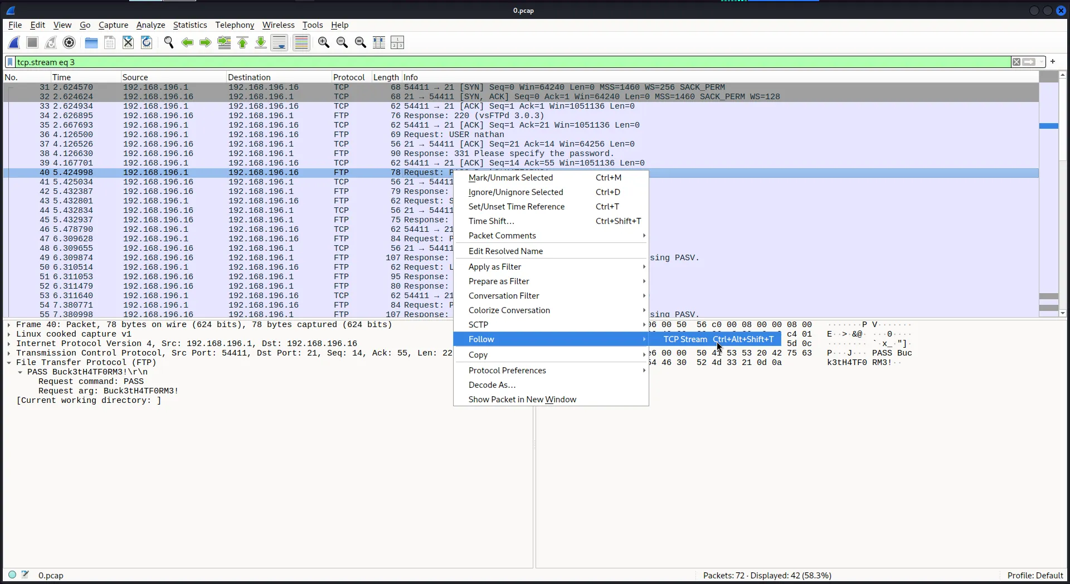Click the zoom in magnifier icon
The width and height of the screenshot is (1070, 584).
(x=323, y=42)
